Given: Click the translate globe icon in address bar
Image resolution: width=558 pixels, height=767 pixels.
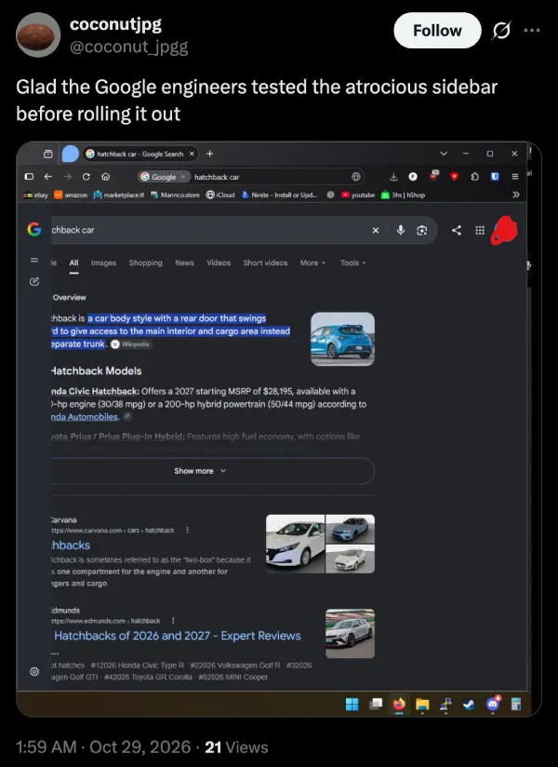Looking at the screenshot, I should pyautogui.click(x=356, y=177).
